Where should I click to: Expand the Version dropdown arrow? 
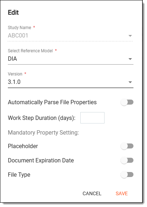[x=130, y=82]
